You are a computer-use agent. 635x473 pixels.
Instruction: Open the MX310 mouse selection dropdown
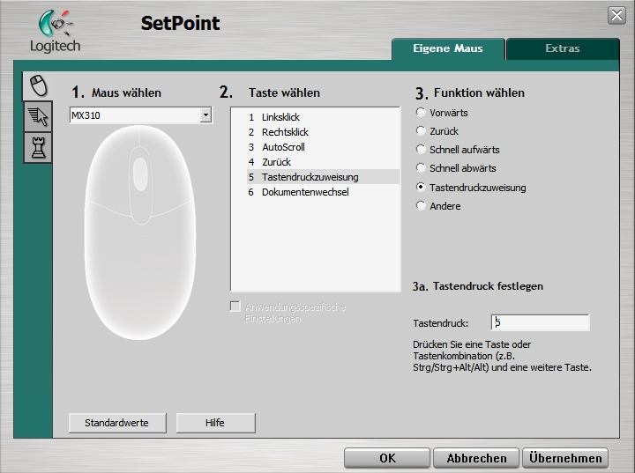(140, 115)
